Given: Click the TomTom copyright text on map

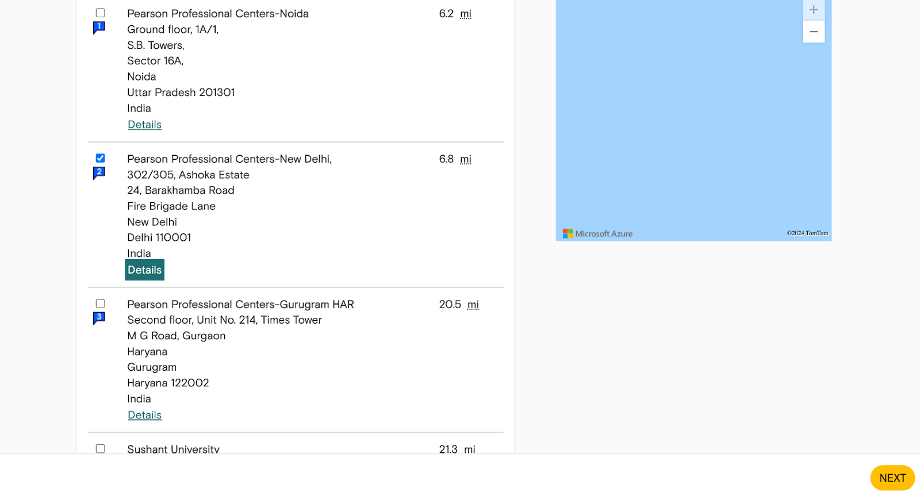Looking at the screenshot, I should [807, 233].
